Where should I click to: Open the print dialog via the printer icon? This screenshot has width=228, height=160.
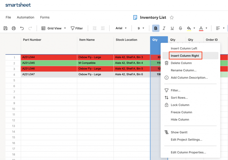pos(14,28)
